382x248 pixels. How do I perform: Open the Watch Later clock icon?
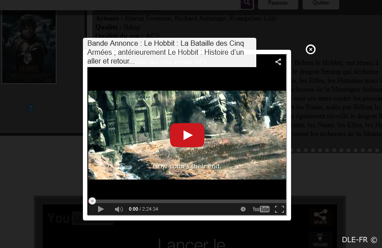click(x=243, y=209)
